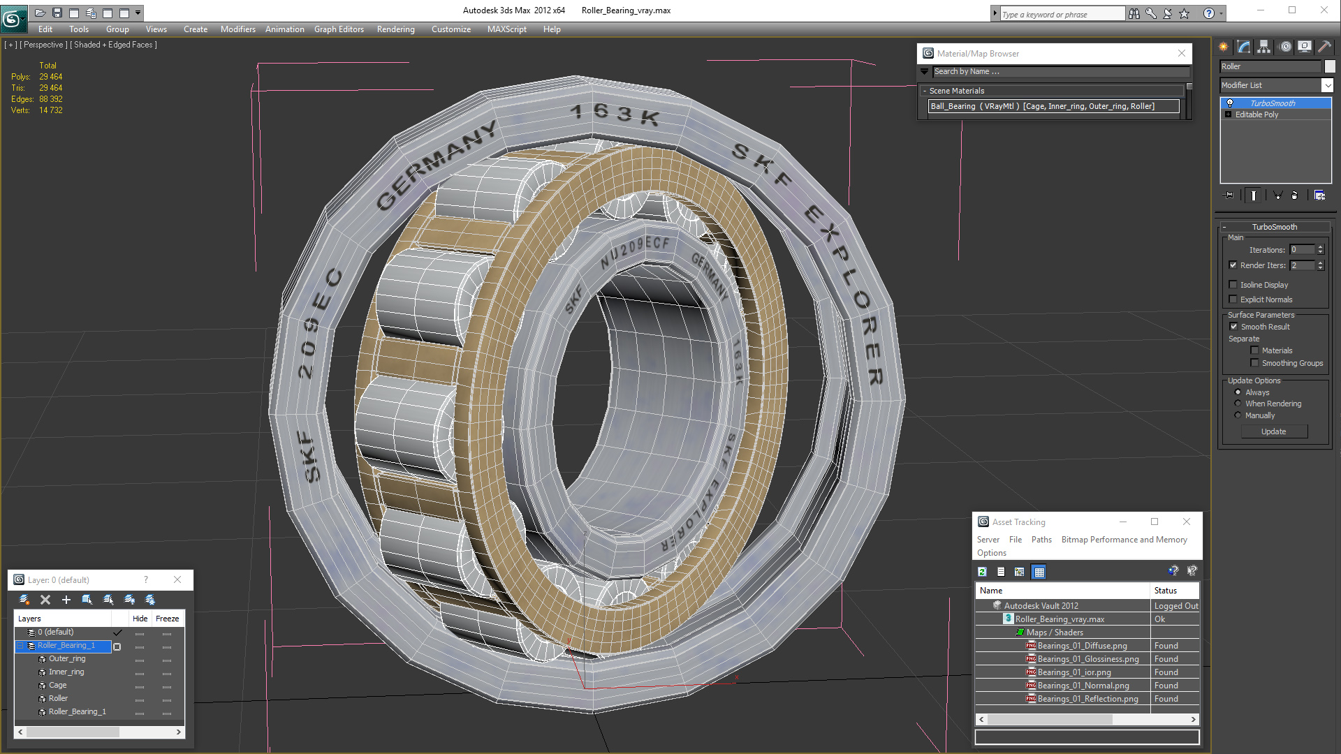Click the Delete layer X icon
Screen dimensions: 1341x754
point(45,600)
